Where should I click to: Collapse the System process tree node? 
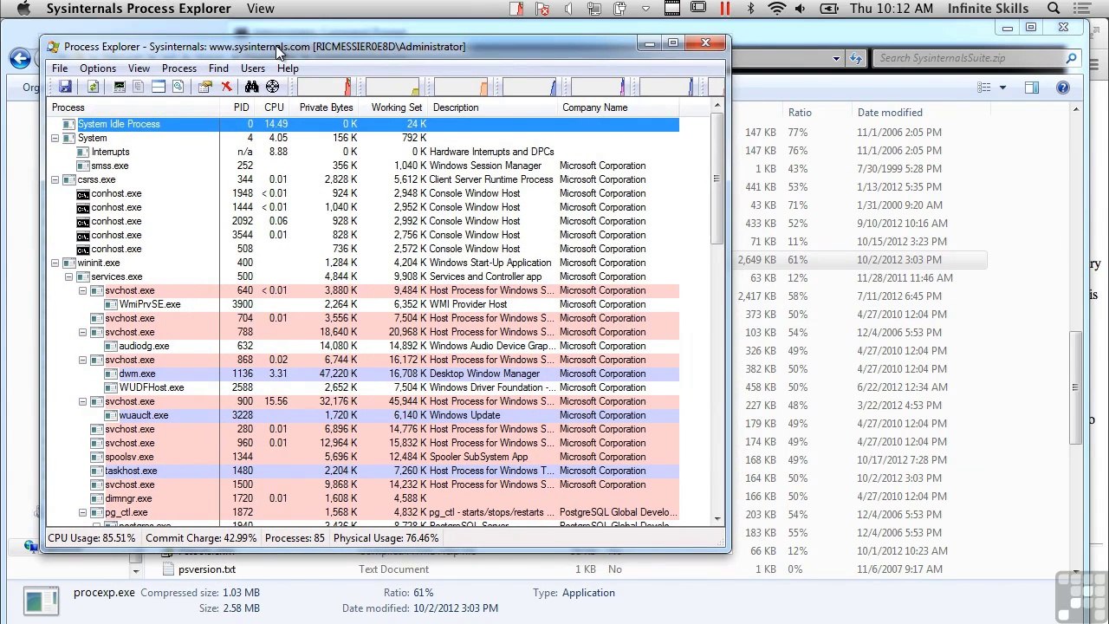point(55,138)
